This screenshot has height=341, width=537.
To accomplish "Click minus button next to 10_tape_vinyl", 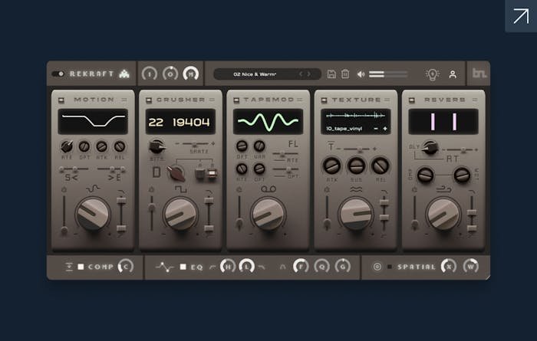I will click(x=375, y=129).
